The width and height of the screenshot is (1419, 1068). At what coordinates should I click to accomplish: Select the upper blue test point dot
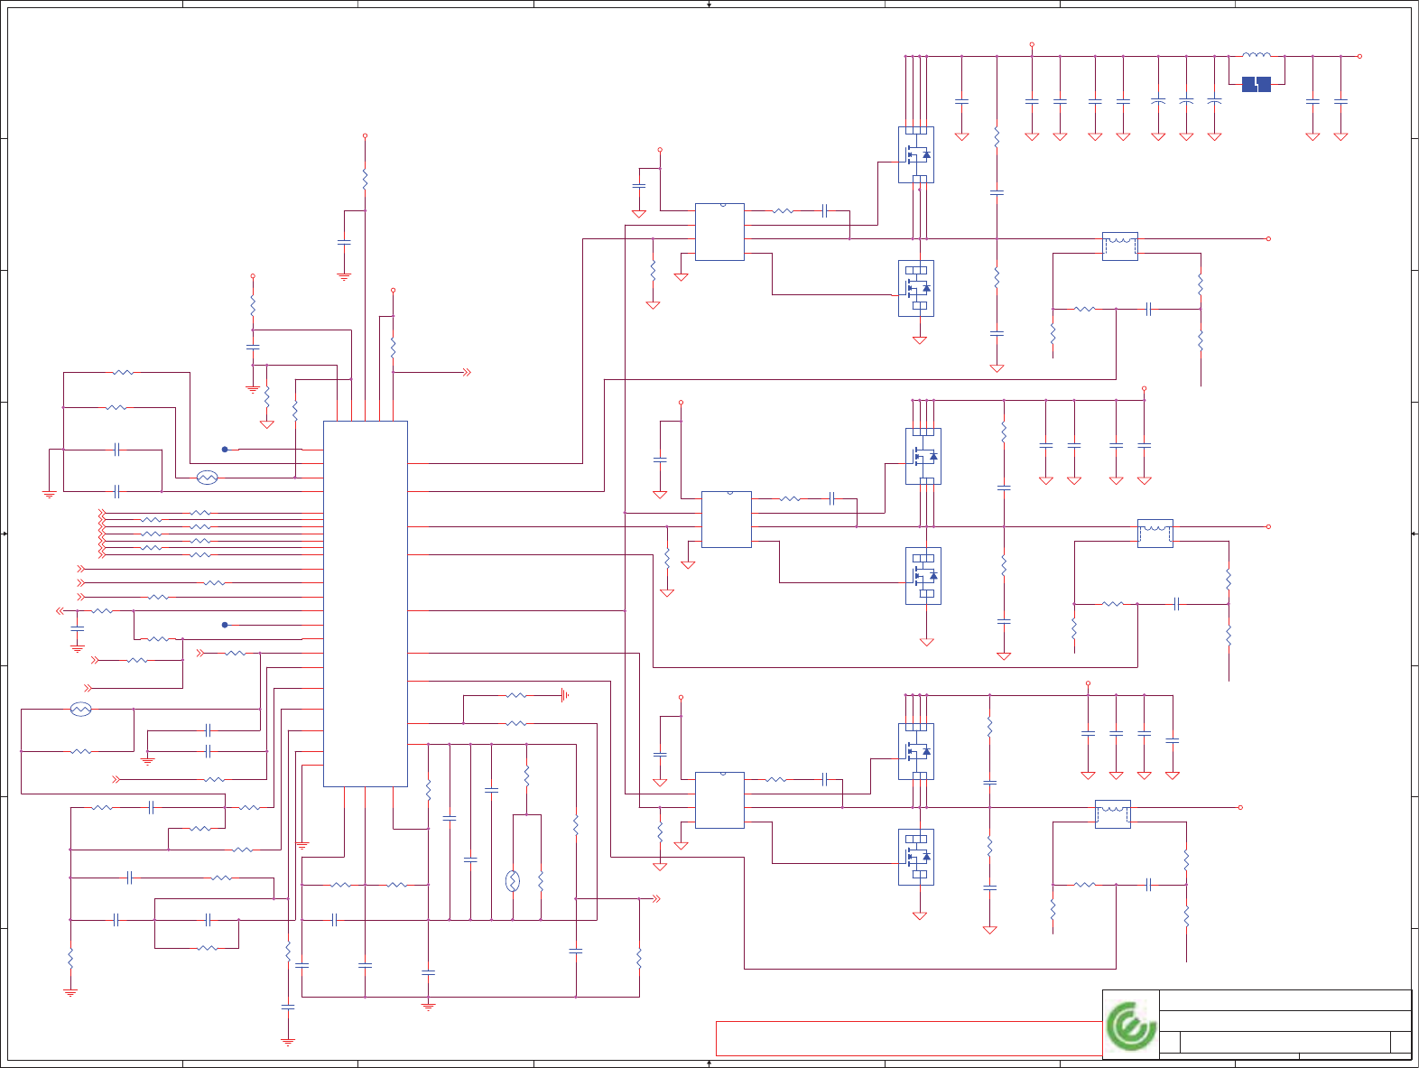click(225, 449)
